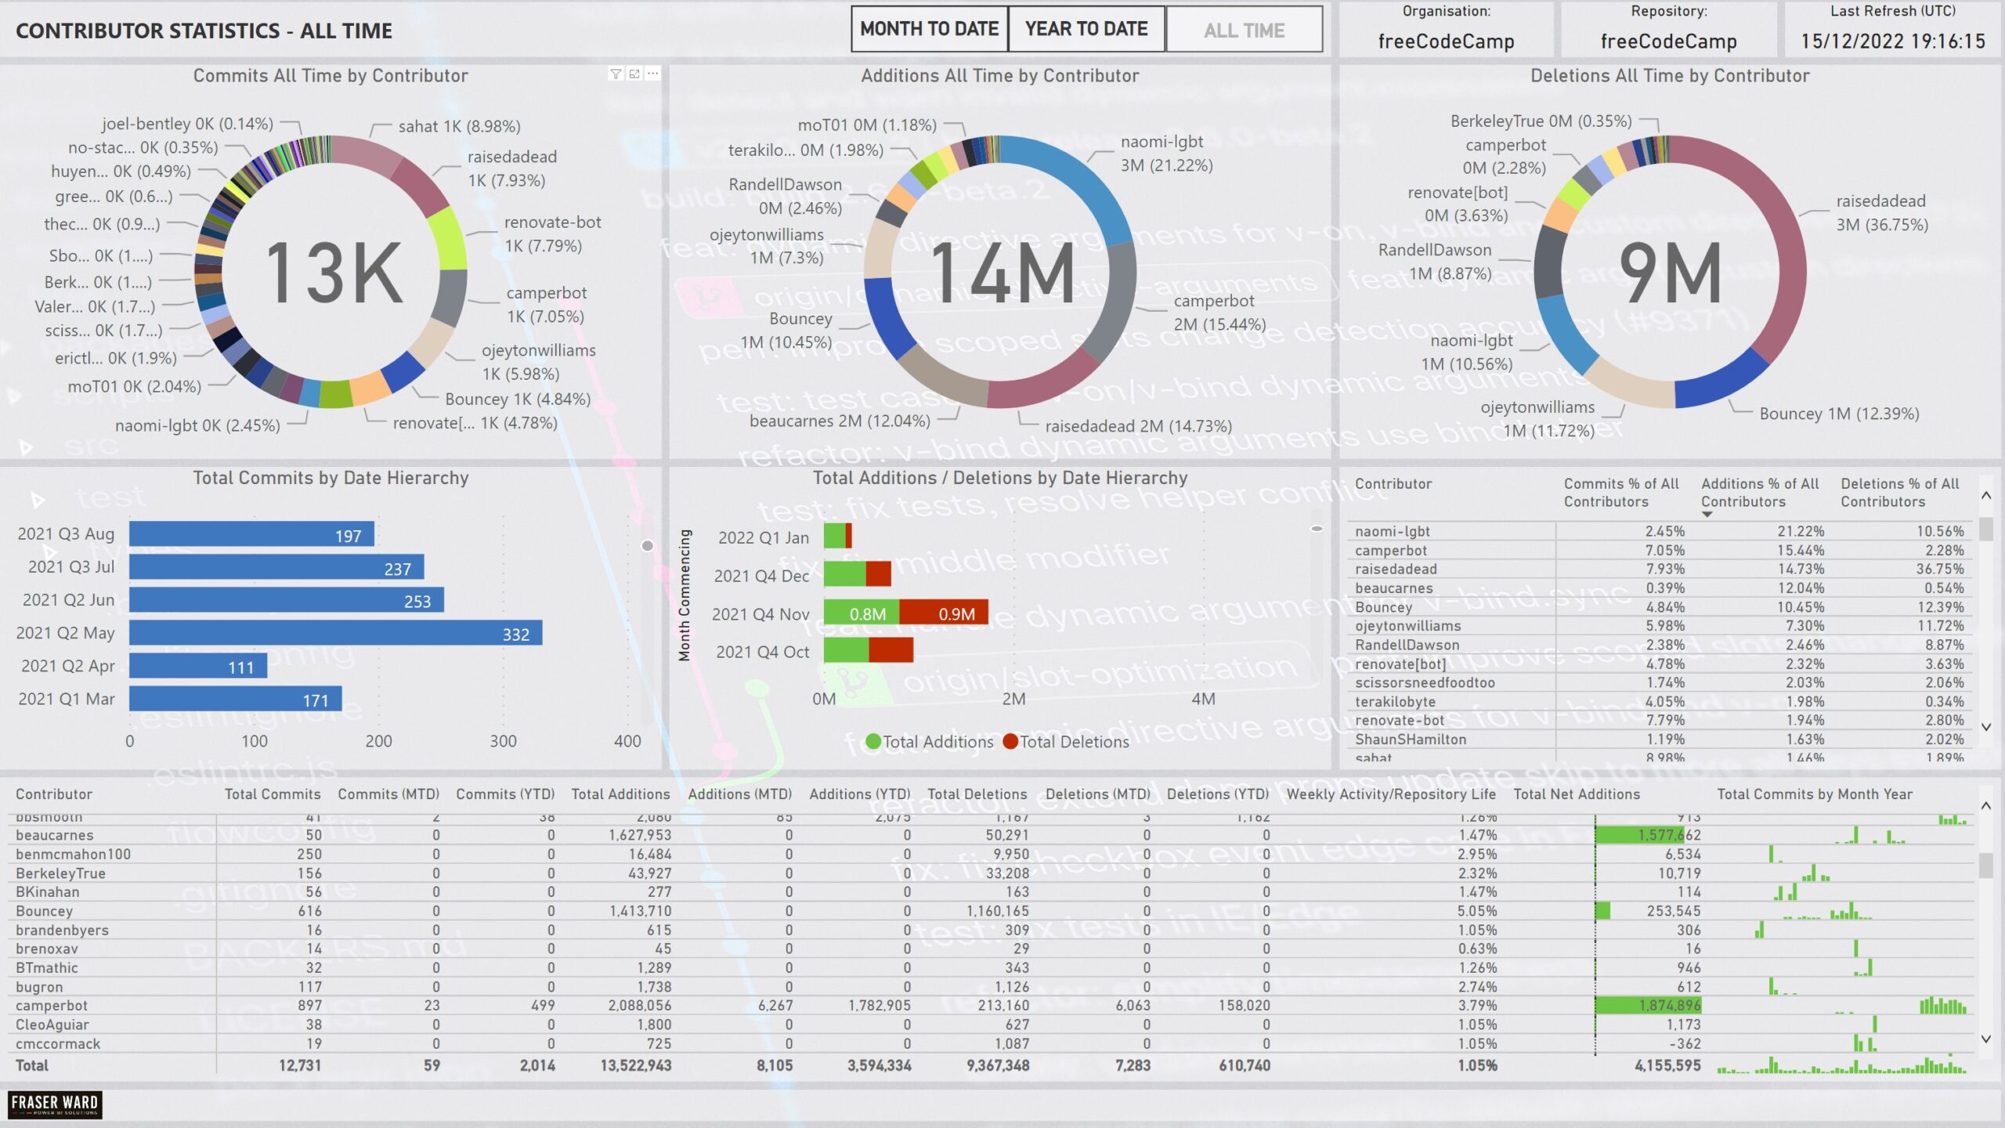Click zoom slider handle on Total Commits chart
The image size is (2005, 1128).
647,545
